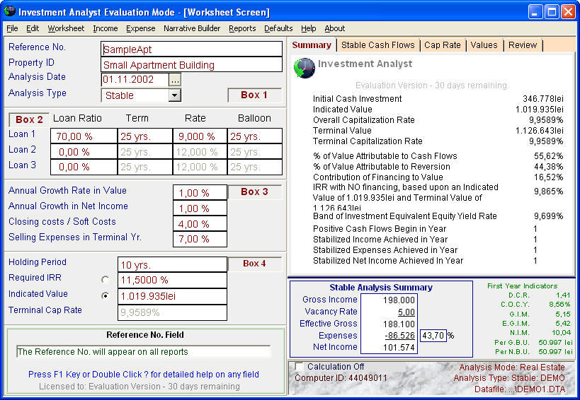Click Loan 1 Term 25 yrs. field
Screen dimensions: 580x400
click(x=145, y=136)
